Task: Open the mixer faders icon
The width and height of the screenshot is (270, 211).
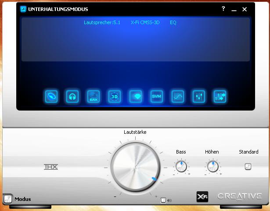Action: 199,97
